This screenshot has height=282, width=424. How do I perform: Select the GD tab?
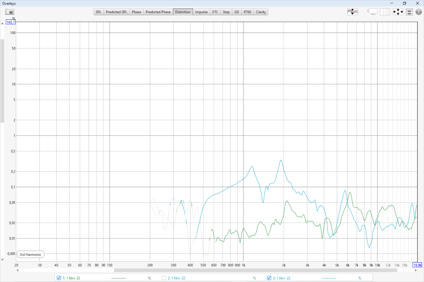coord(237,12)
